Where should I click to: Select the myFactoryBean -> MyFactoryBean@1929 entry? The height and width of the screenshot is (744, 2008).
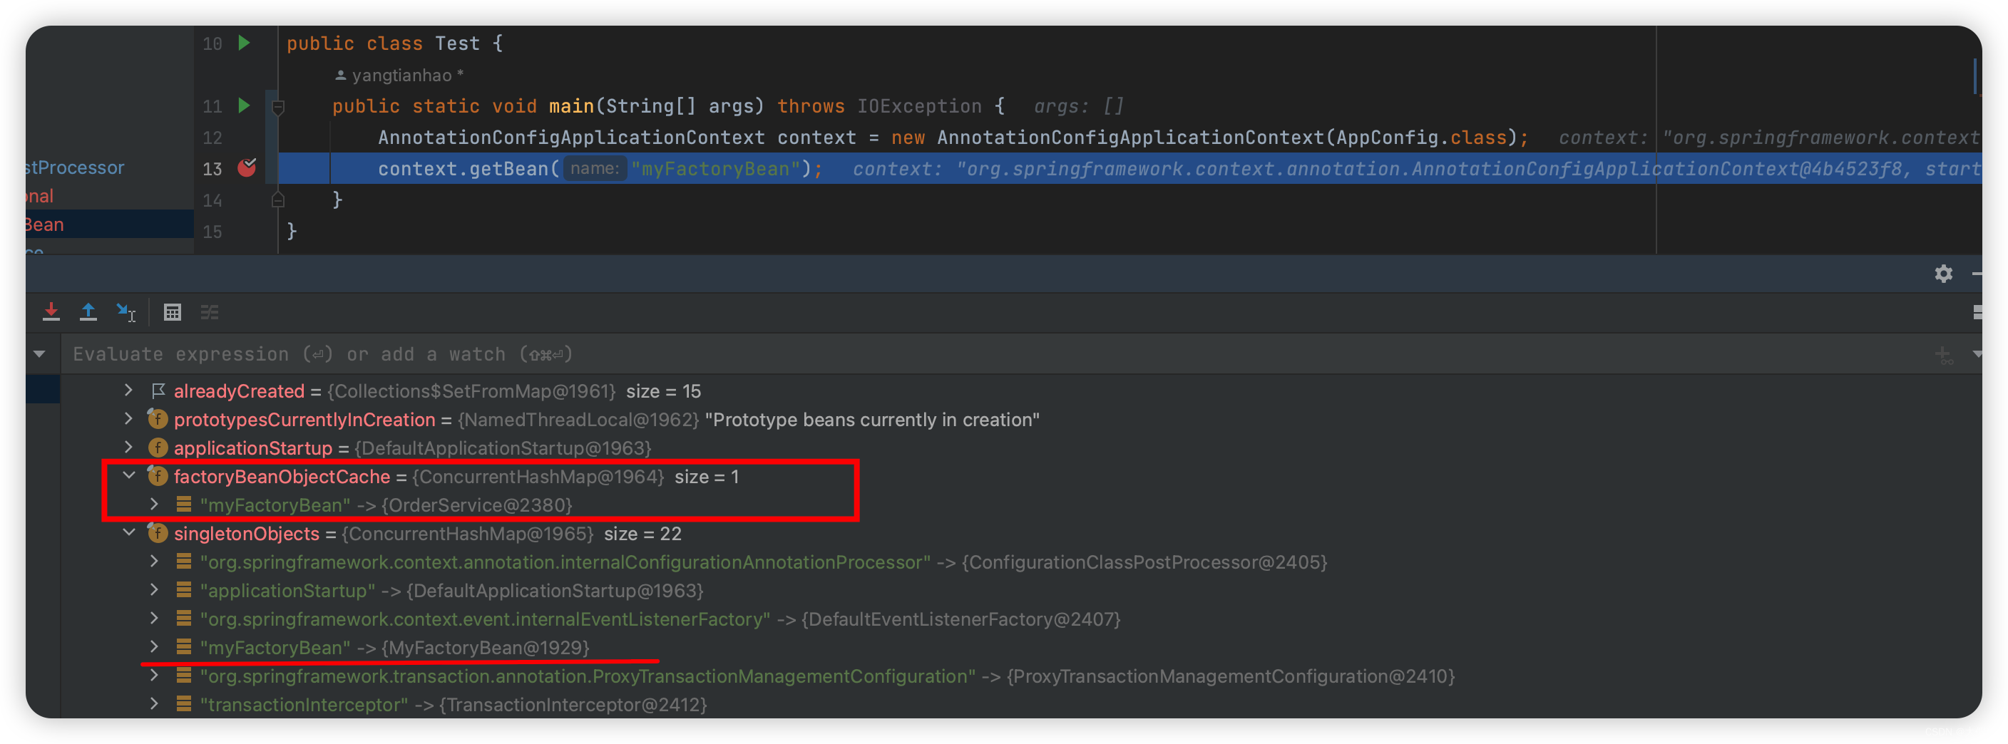tap(394, 646)
